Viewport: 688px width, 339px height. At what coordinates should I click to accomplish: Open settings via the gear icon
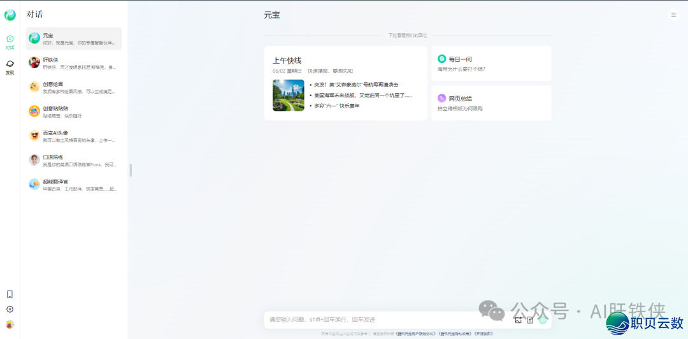coord(10,309)
